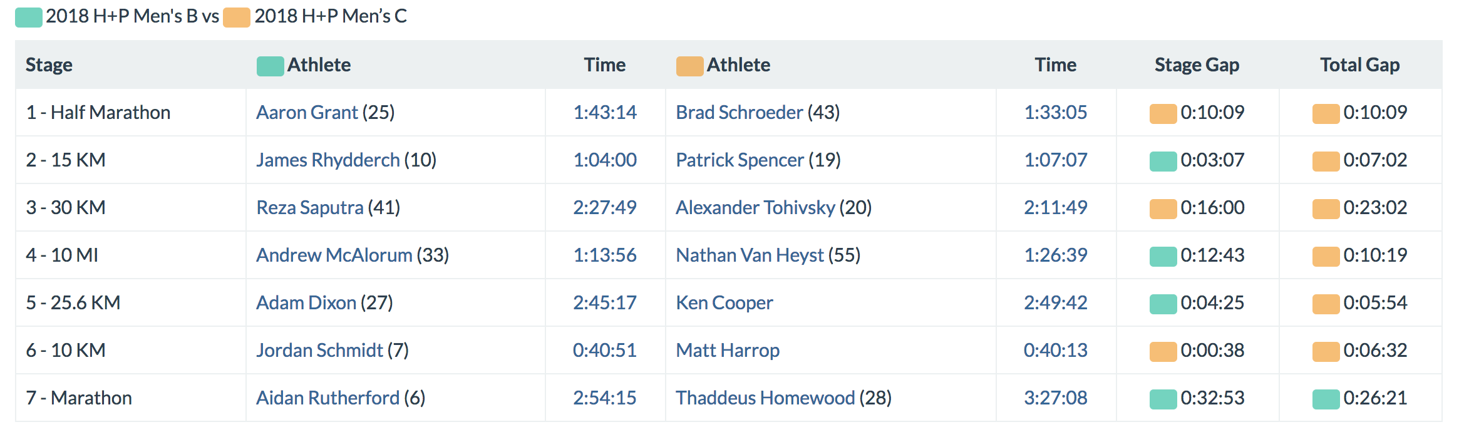Click Andrew McAlorum's name
Screen dimensions: 1459x427
pyautogui.click(x=334, y=255)
